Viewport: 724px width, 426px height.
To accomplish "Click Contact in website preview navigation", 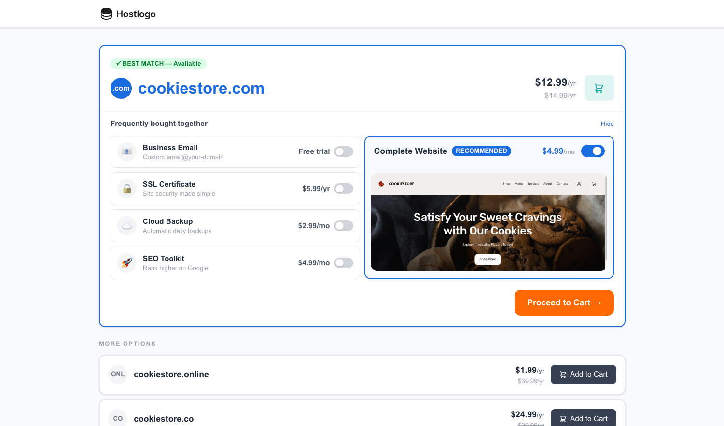I will click(562, 184).
